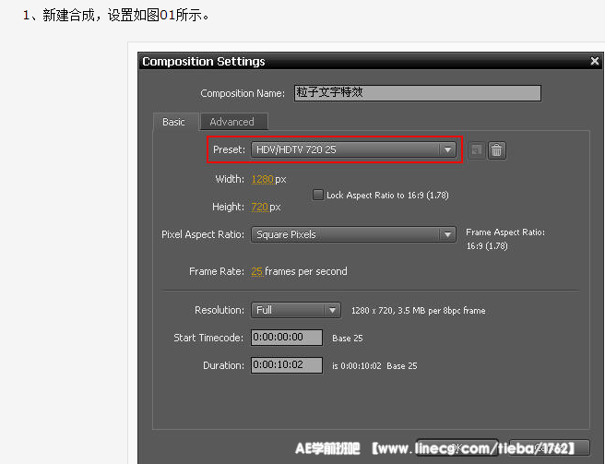Viewport: 605px width, 464px height.
Task: Click the Frame Rate value 25
Action: 257,271
